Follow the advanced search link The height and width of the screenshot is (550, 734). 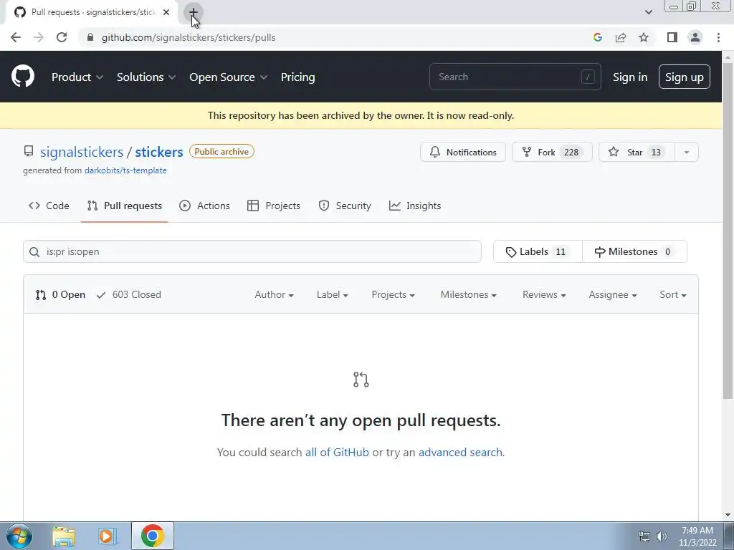[461, 453]
